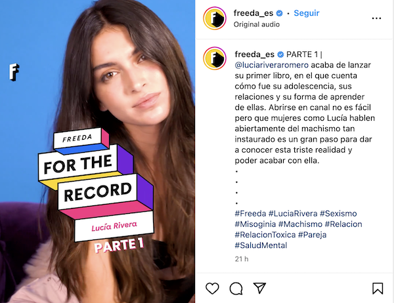Visit the @luciariveraromero mention

(x=272, y=65)
